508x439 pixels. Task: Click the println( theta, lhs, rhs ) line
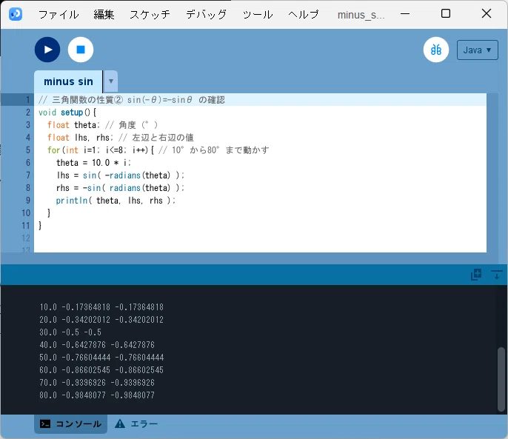[x=116, y=201]
